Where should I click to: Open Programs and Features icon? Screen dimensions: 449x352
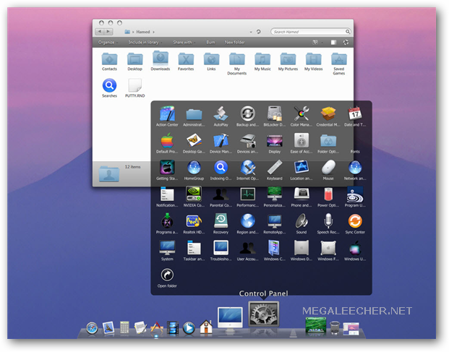point(167,221)
